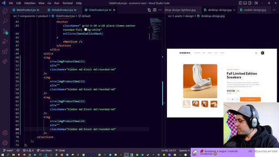This screenshot has height=157, width=279.
Task: Open the Terminal menu
Action: (x=68, y=3)
